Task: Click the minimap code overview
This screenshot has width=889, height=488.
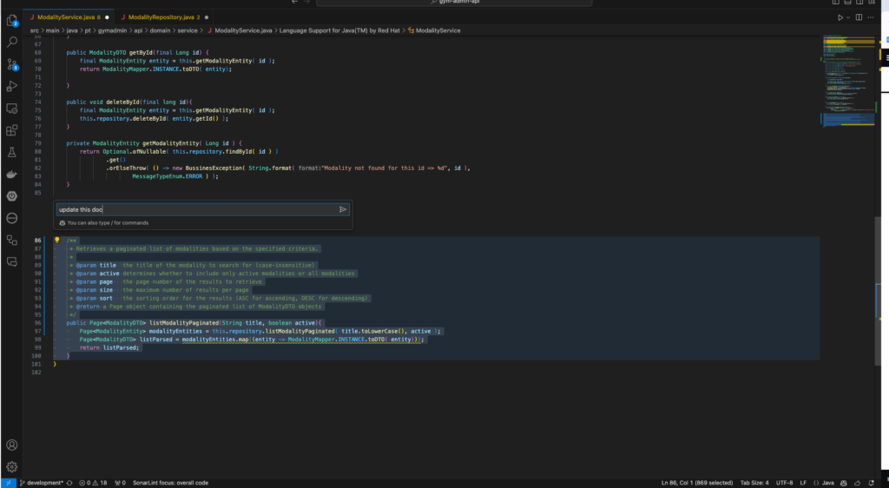Action: [847, 81]
